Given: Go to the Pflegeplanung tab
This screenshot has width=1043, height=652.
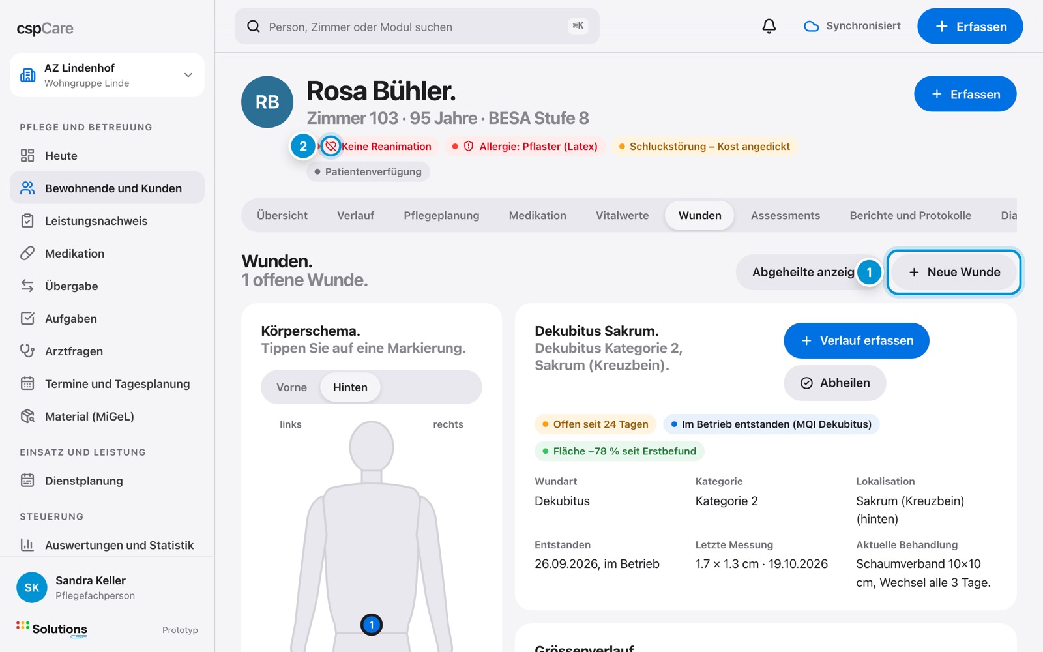Looking at the screenshot, I should [x=441, y=215].
